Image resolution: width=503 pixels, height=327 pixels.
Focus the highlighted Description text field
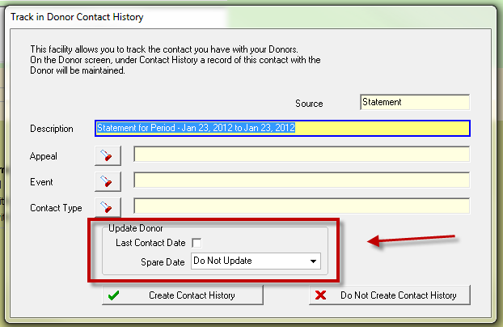coord(282,128)
